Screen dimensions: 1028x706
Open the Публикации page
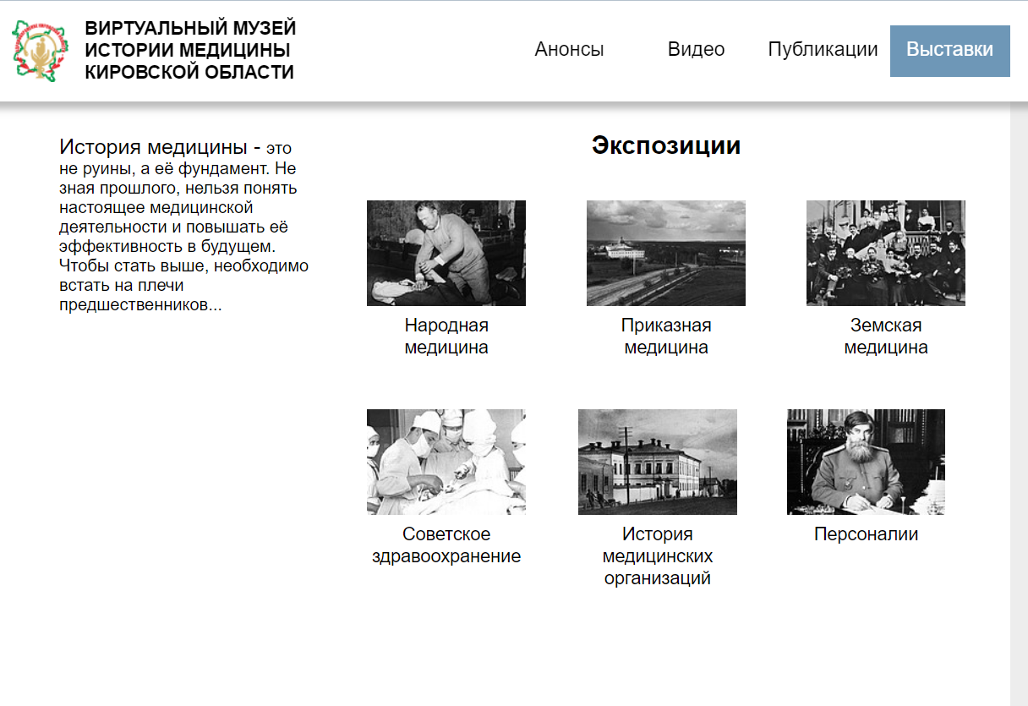823,50
